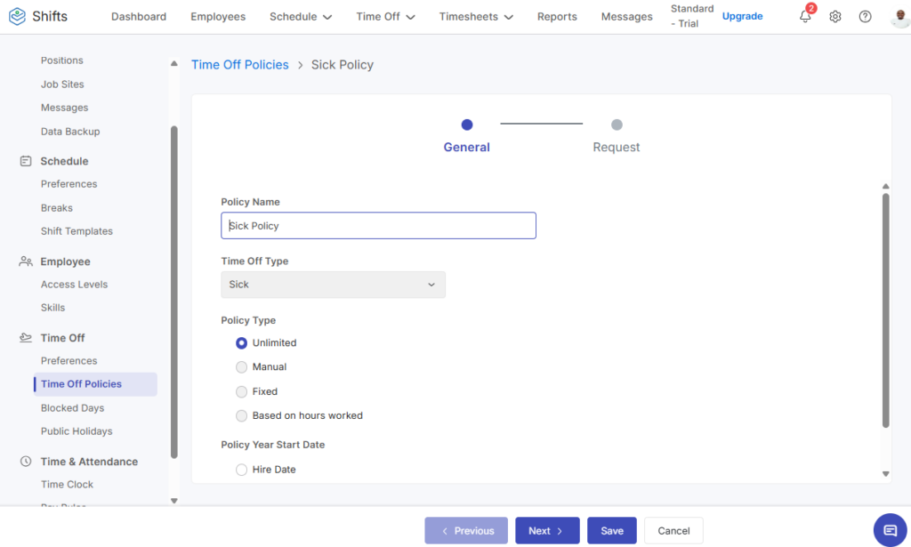Click the Previous button

pos(466,531)
